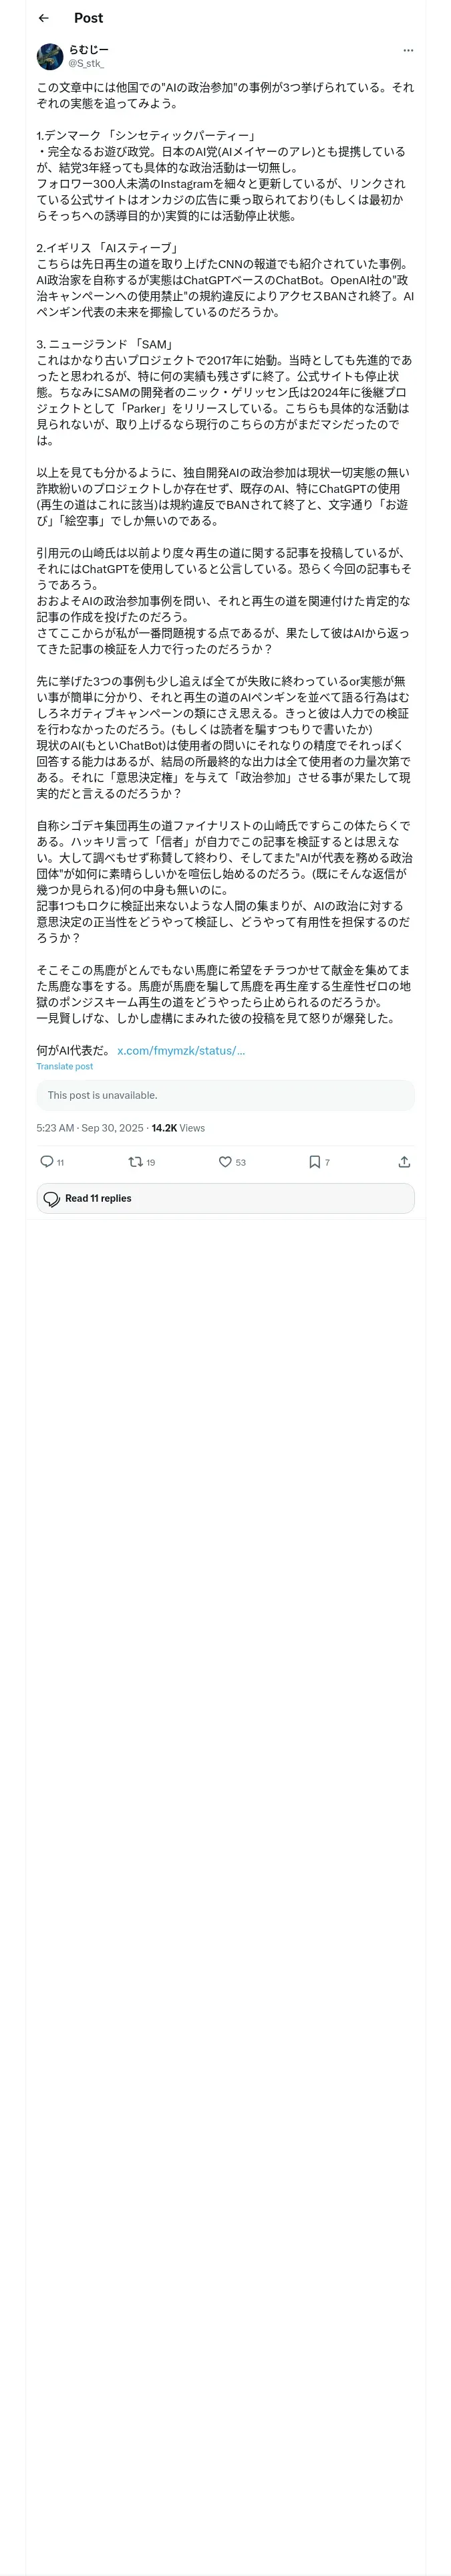Screen dimensions: 451x2576
Task: Click the reply speech bubble icon
Action: pyautogui.click(x=46, y=1161)
